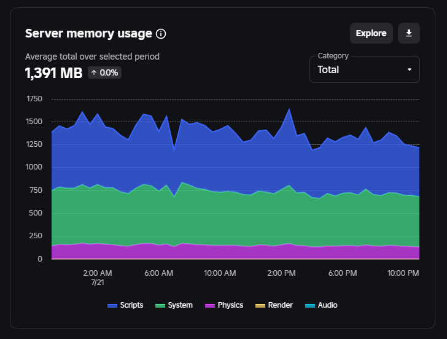Click the 2:00 AM time axis label
The image size is (447, 339).
pos(98,273)
